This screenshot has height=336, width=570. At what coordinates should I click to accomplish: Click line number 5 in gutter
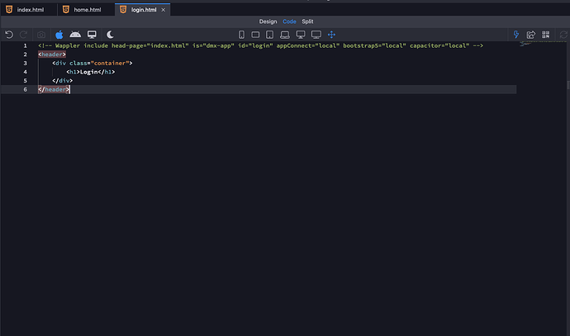(25, 81)
